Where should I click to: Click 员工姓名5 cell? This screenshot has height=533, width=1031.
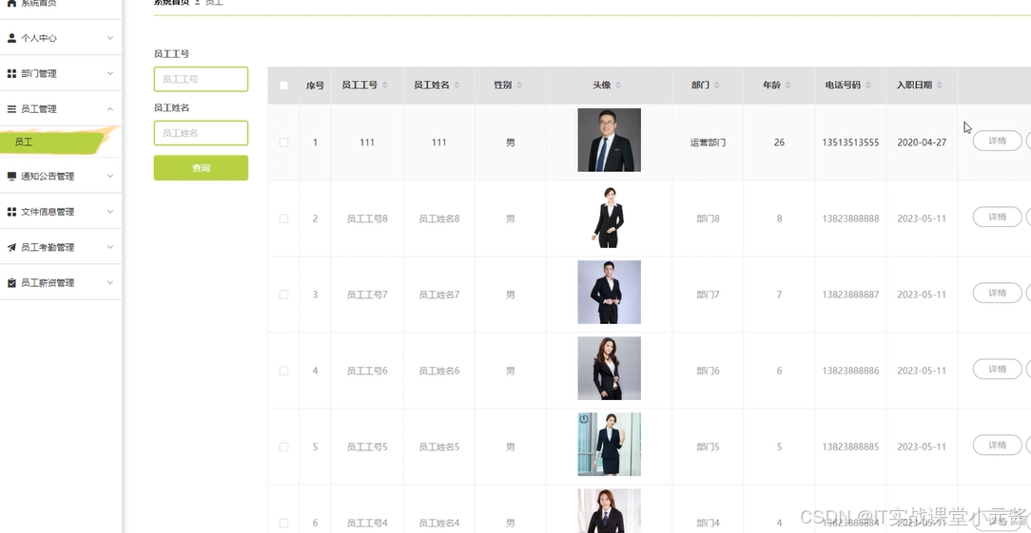439,447
